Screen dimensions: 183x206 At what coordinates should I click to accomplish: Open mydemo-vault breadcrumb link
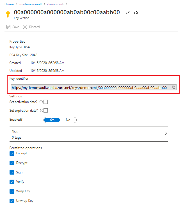(x=31, y=4)
